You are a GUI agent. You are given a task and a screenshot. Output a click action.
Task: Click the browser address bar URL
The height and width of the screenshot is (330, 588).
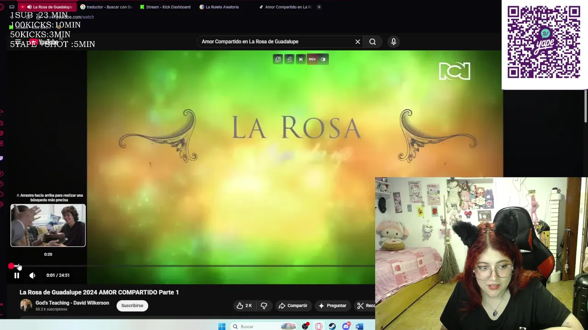coord(69,17)
